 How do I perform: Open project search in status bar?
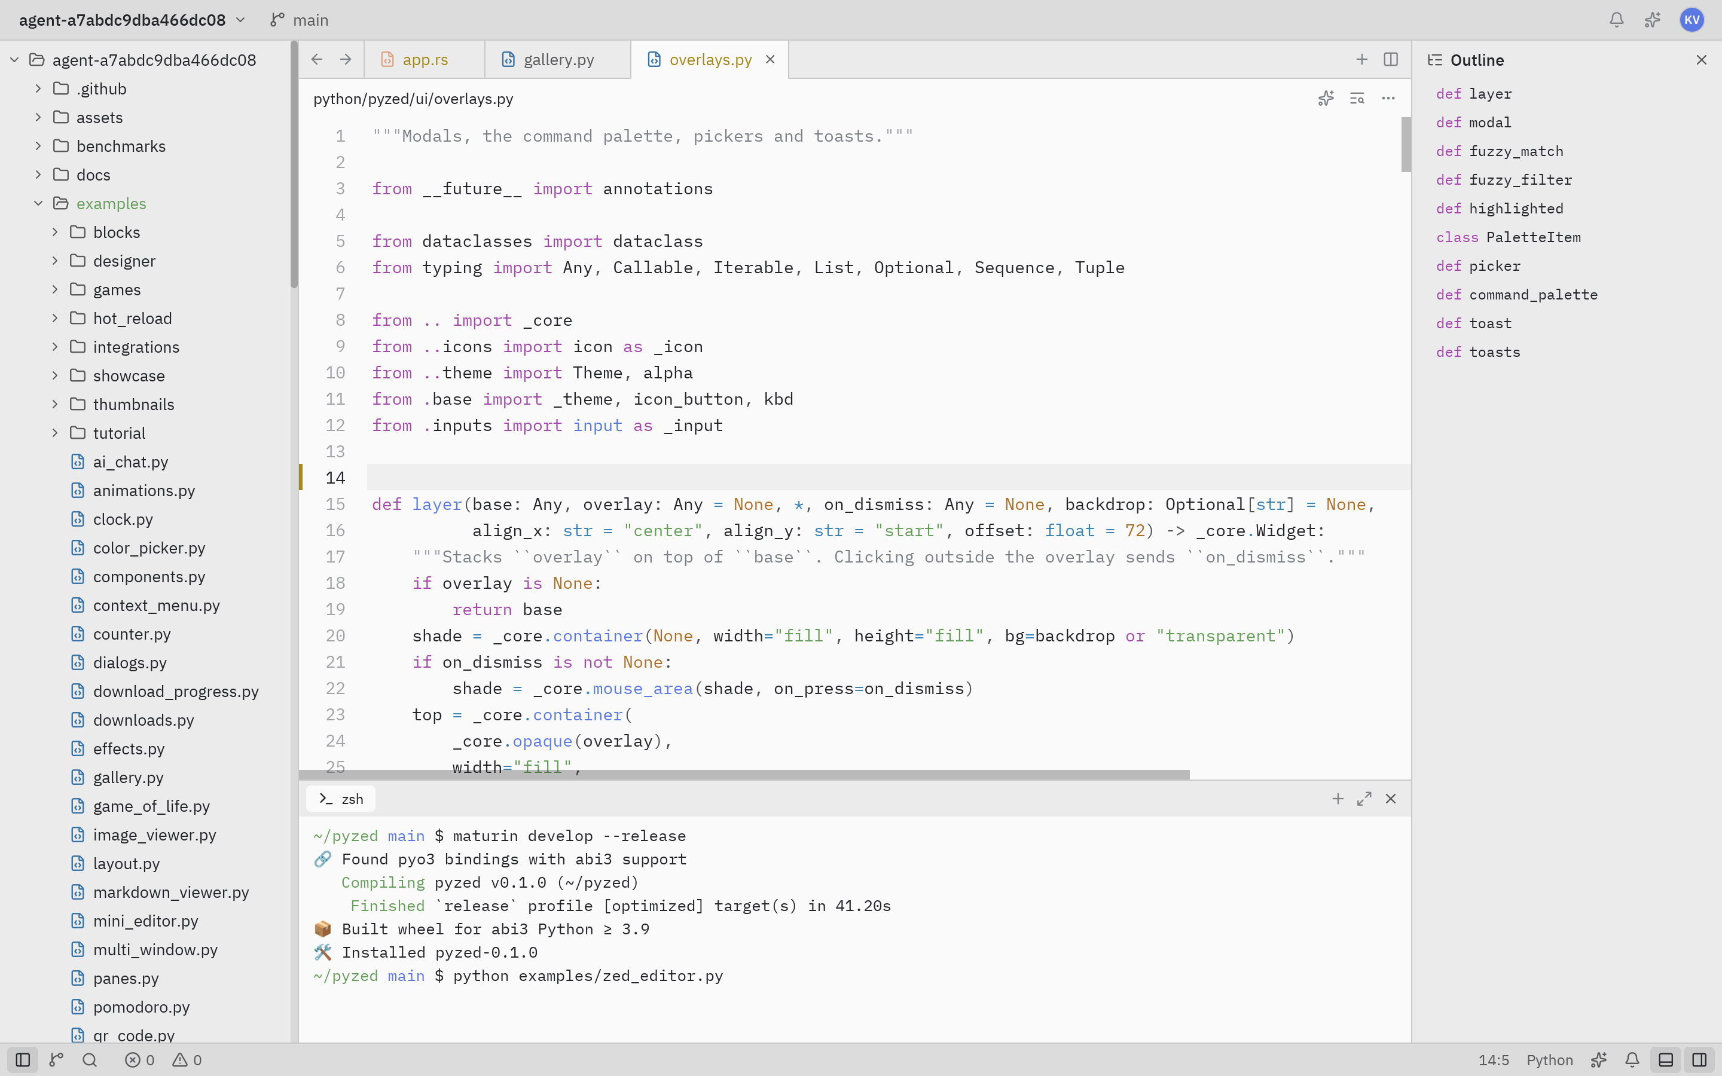click(90, 1060)
